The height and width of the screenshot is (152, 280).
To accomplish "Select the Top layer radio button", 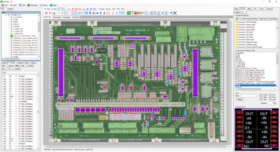I will [47, 9].
